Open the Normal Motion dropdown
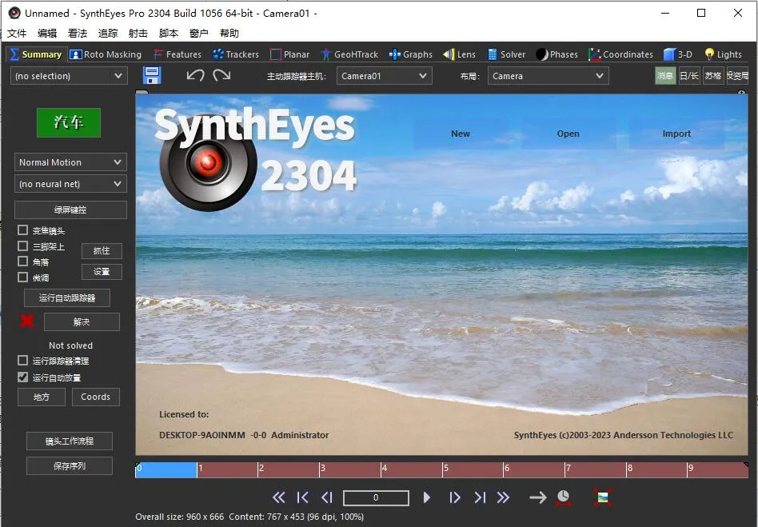The width and height of the screenshot is (758, 527). click(70, 162)
